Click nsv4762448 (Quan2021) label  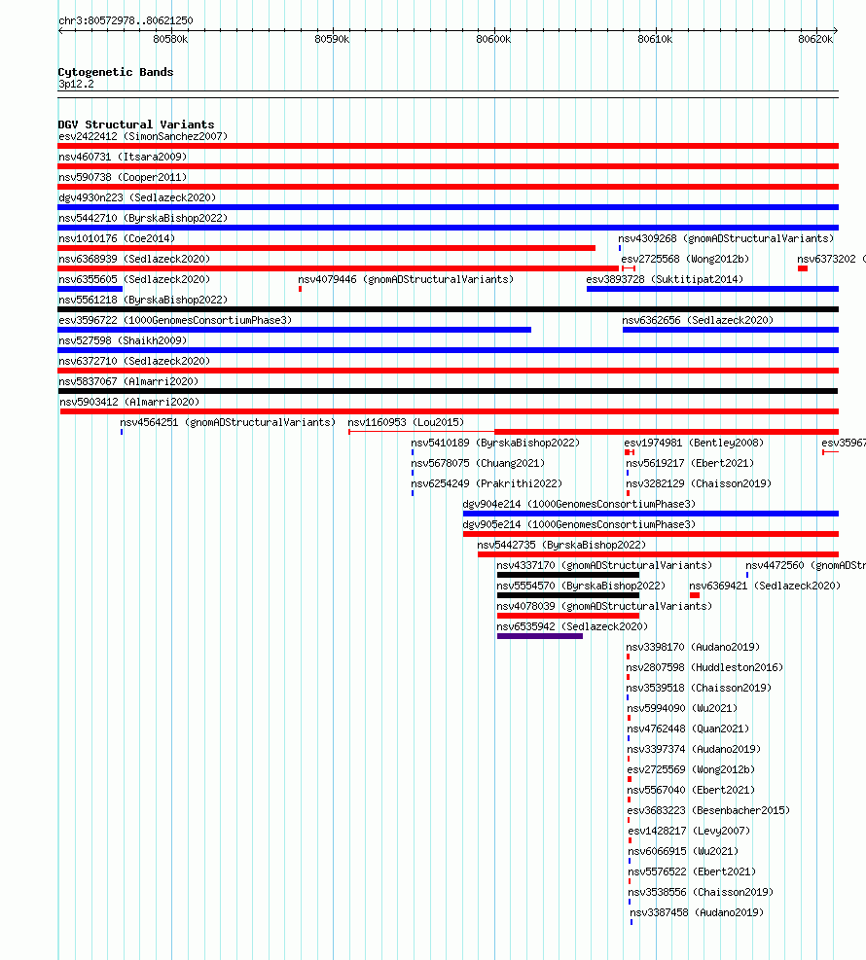pyautogui.click(x=688, y=729)
